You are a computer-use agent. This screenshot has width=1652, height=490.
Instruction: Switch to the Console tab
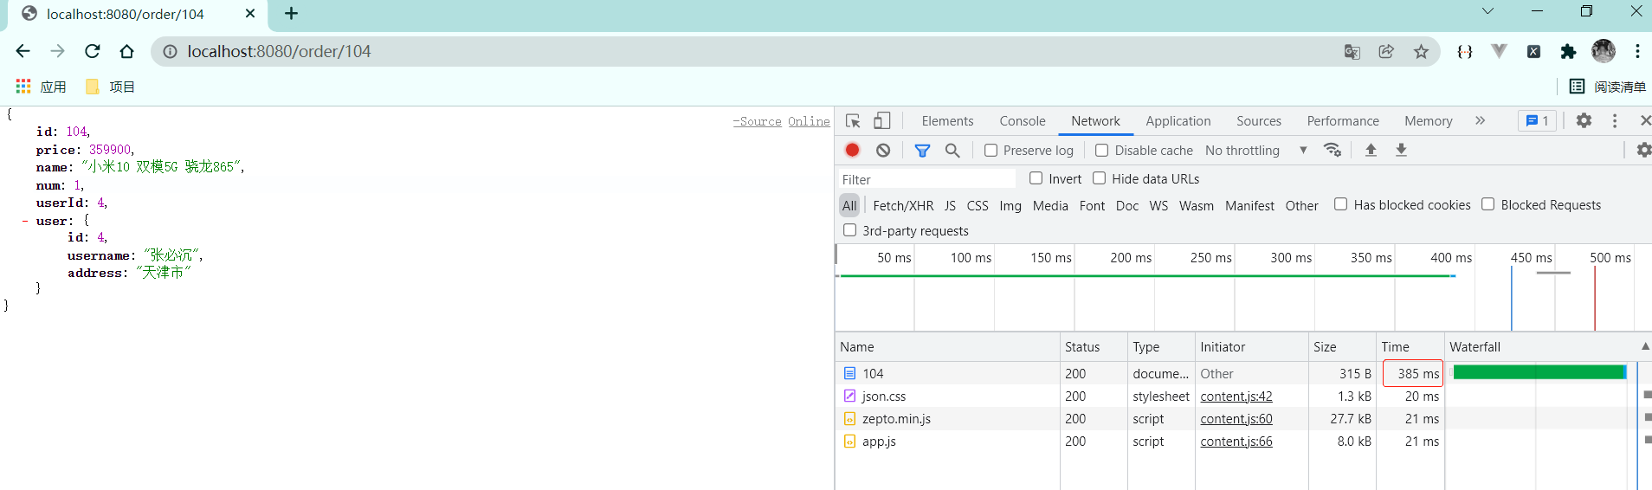click(1023, 121)
